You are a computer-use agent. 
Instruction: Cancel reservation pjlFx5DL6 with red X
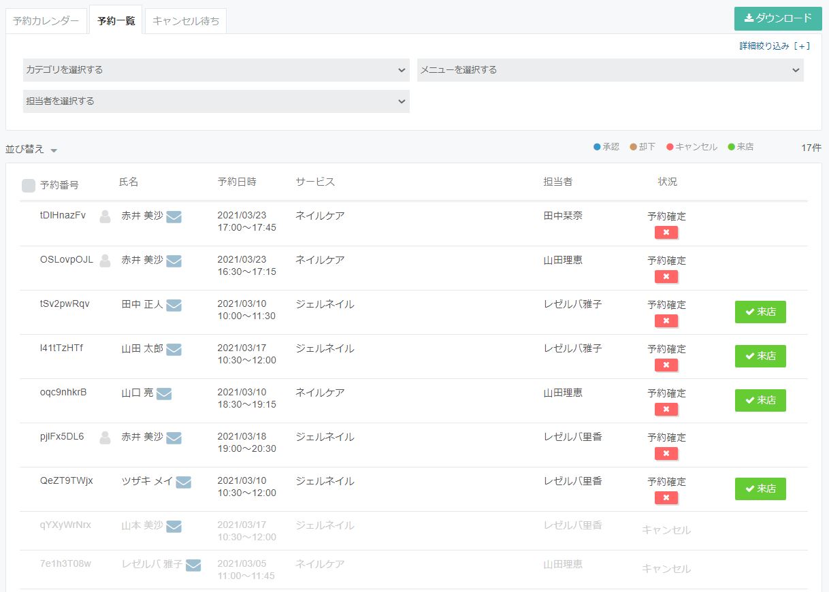pos(666,454)
